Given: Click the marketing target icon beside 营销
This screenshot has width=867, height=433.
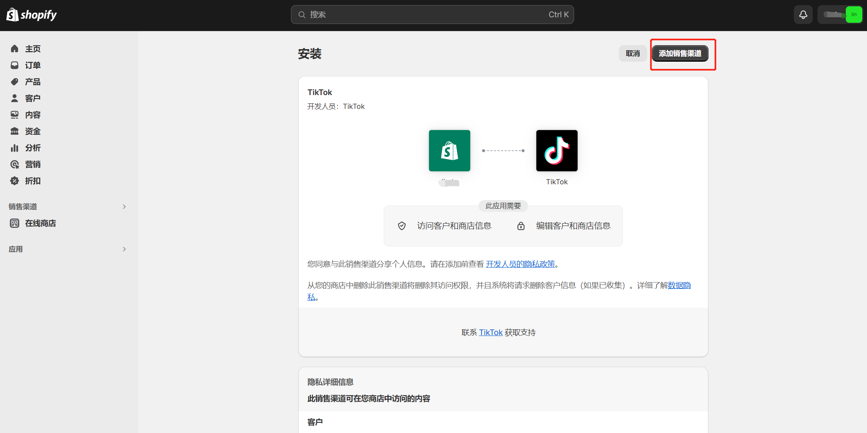Looking at the screenshot, I should pos(15,164).
